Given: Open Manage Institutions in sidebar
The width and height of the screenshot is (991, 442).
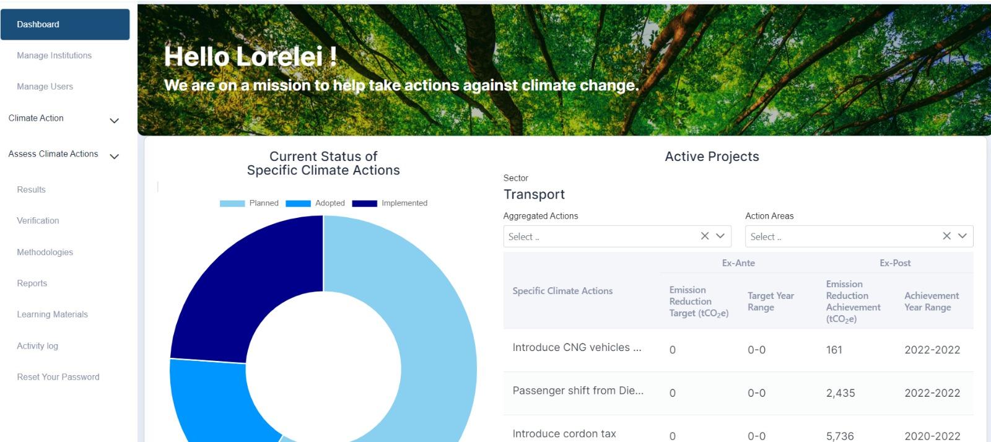Looking at the screenshot, I should [54, 55].
